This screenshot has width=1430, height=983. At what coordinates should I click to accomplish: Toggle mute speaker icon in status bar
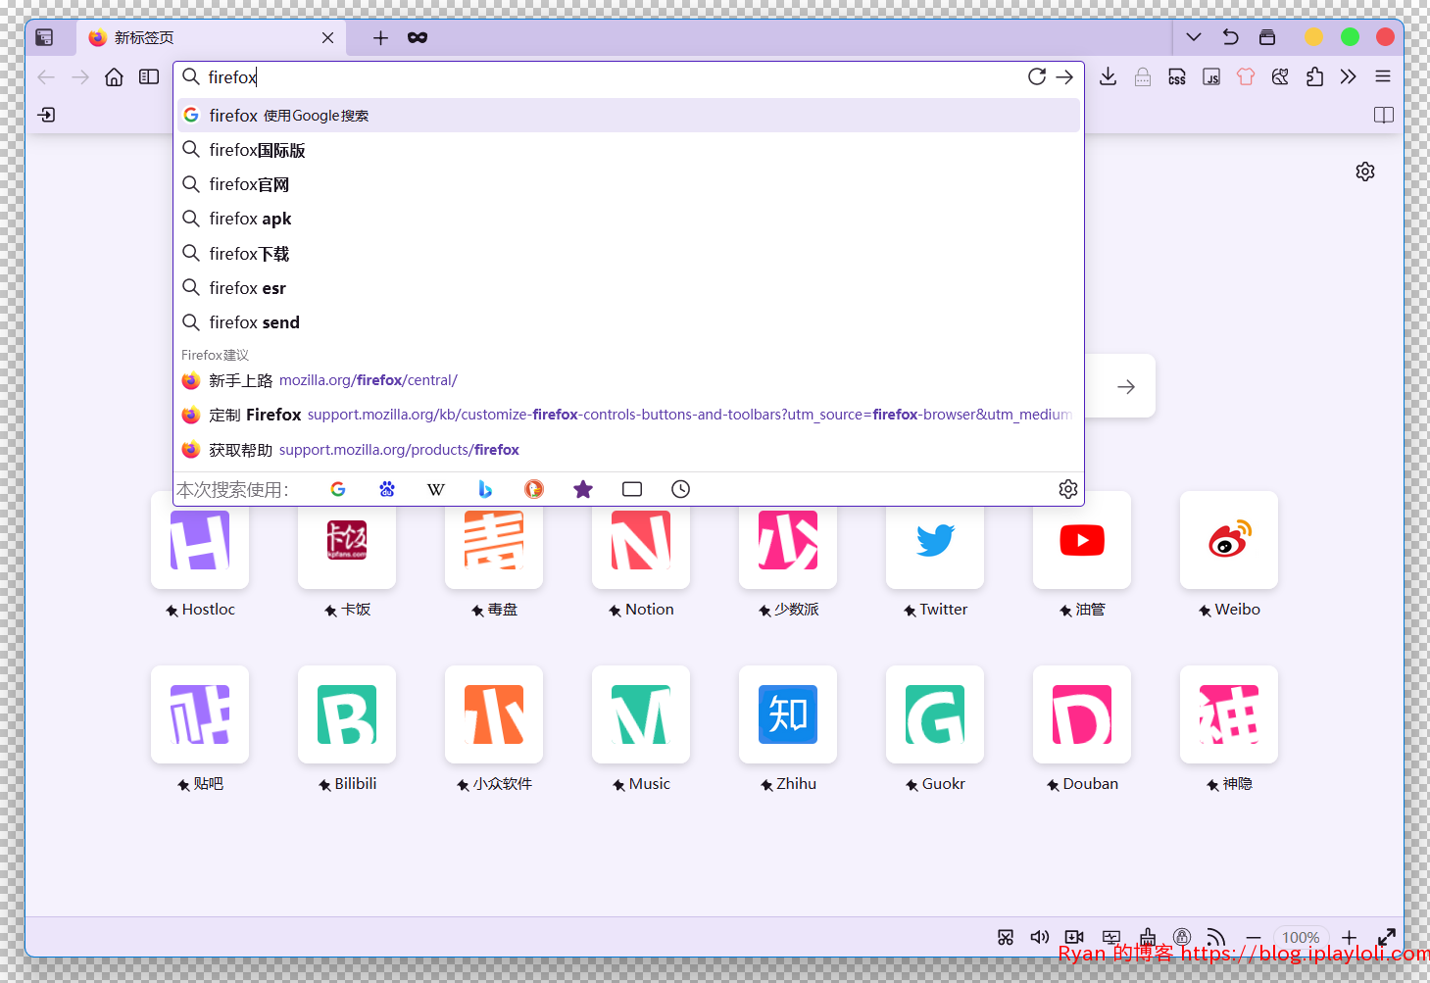click(x=1040, y=937)
